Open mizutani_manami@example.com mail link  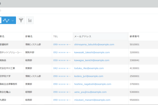(x=92, y=100)
